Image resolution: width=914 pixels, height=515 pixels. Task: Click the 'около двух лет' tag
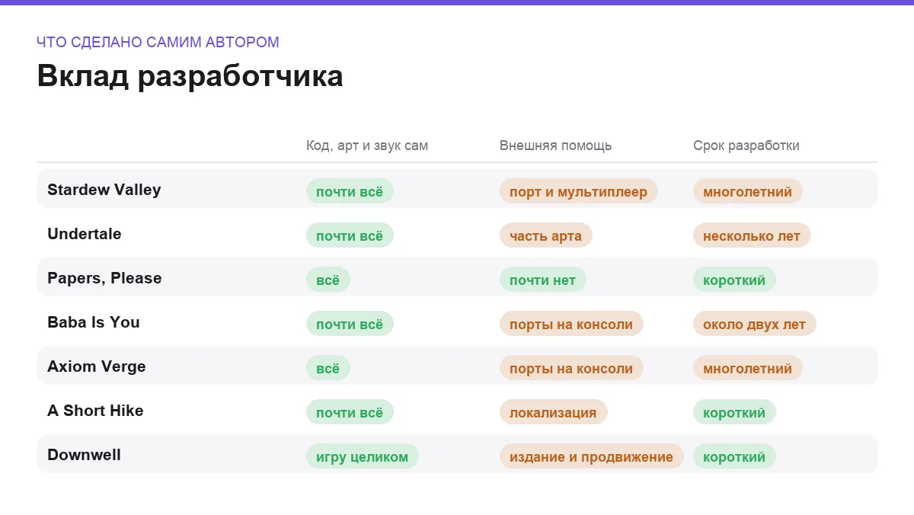point(754,324)
